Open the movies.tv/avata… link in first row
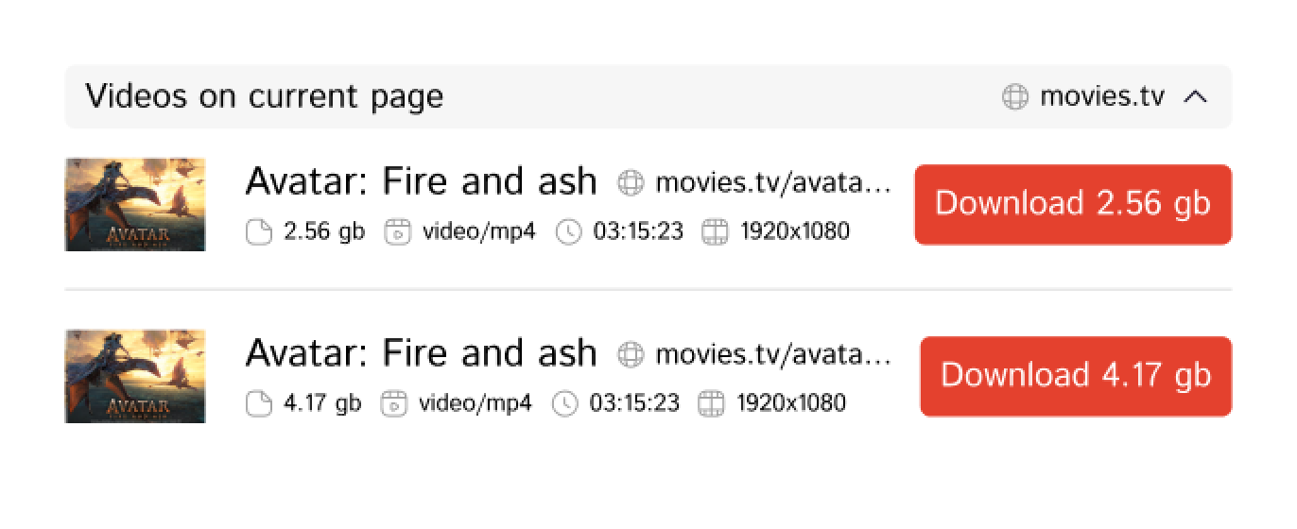The height and width of the screenshot is (529, 1297). click(x=772, y=181)
